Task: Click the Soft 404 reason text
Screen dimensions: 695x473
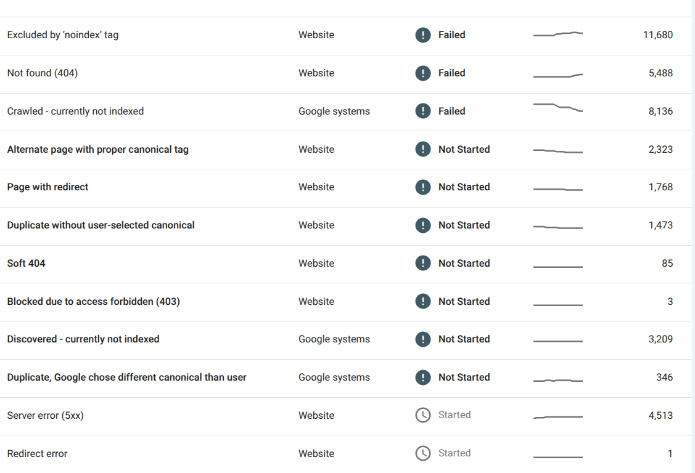Action: [26, 264]
